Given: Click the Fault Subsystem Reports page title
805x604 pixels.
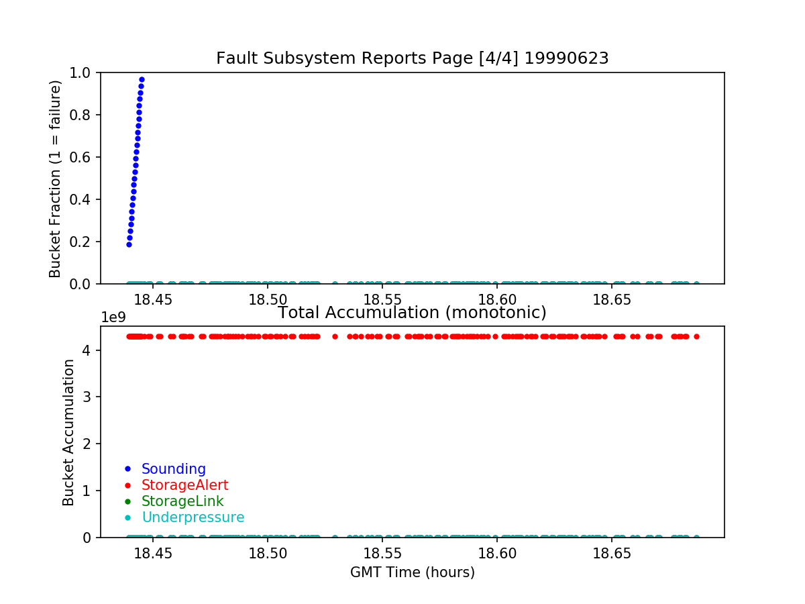Looking at the screenshot, I should (x=412, y=58).
